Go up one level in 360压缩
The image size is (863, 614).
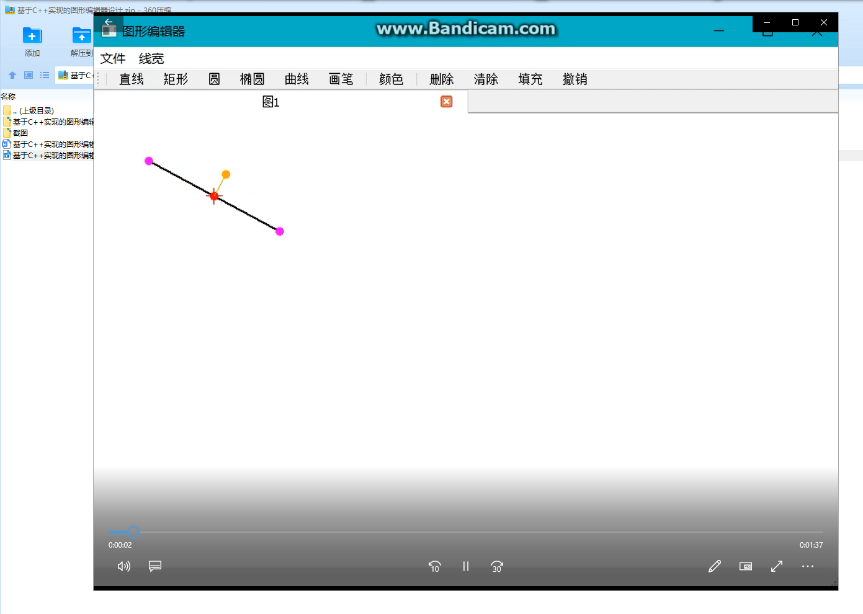pyautogui.click(x=12, y=75)
